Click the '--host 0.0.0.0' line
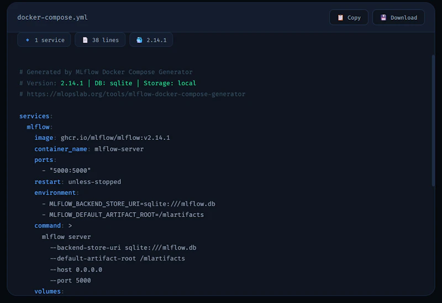This screenshot has width=442, height=303. point(76,269)
